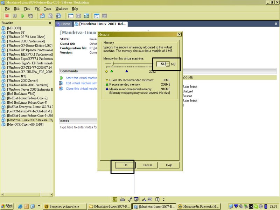
Task: Open the Snapshot Manager toolbar icon
Action: pos(58,16)
